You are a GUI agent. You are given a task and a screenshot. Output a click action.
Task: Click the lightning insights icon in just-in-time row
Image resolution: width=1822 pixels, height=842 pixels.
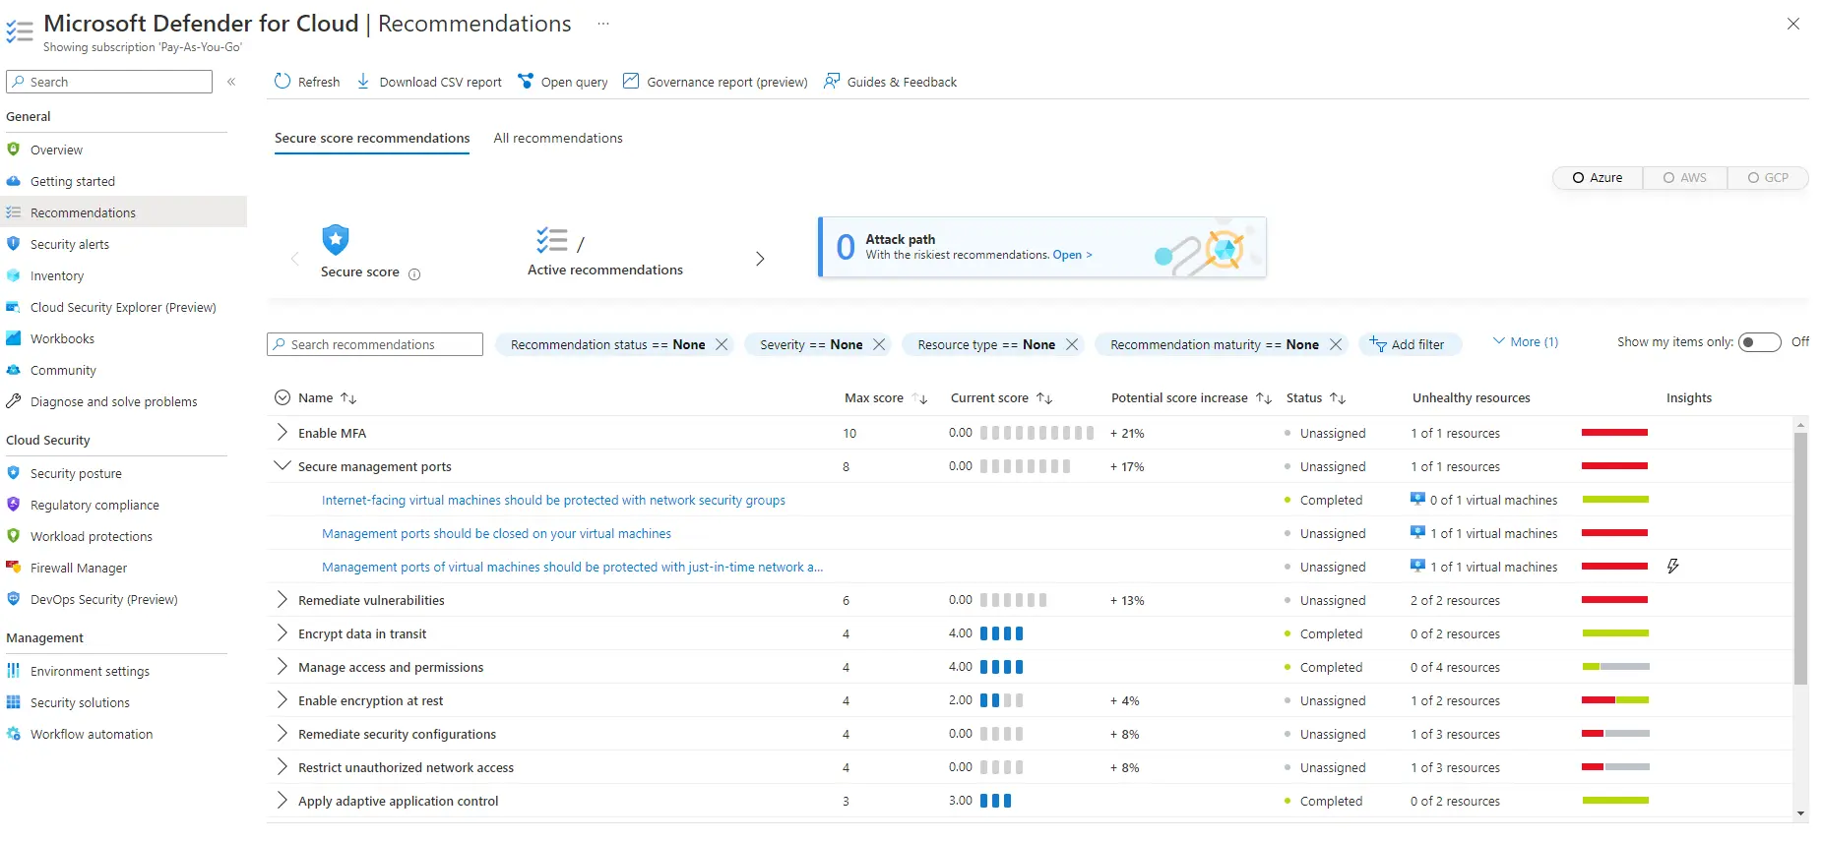click(1672, 566)
